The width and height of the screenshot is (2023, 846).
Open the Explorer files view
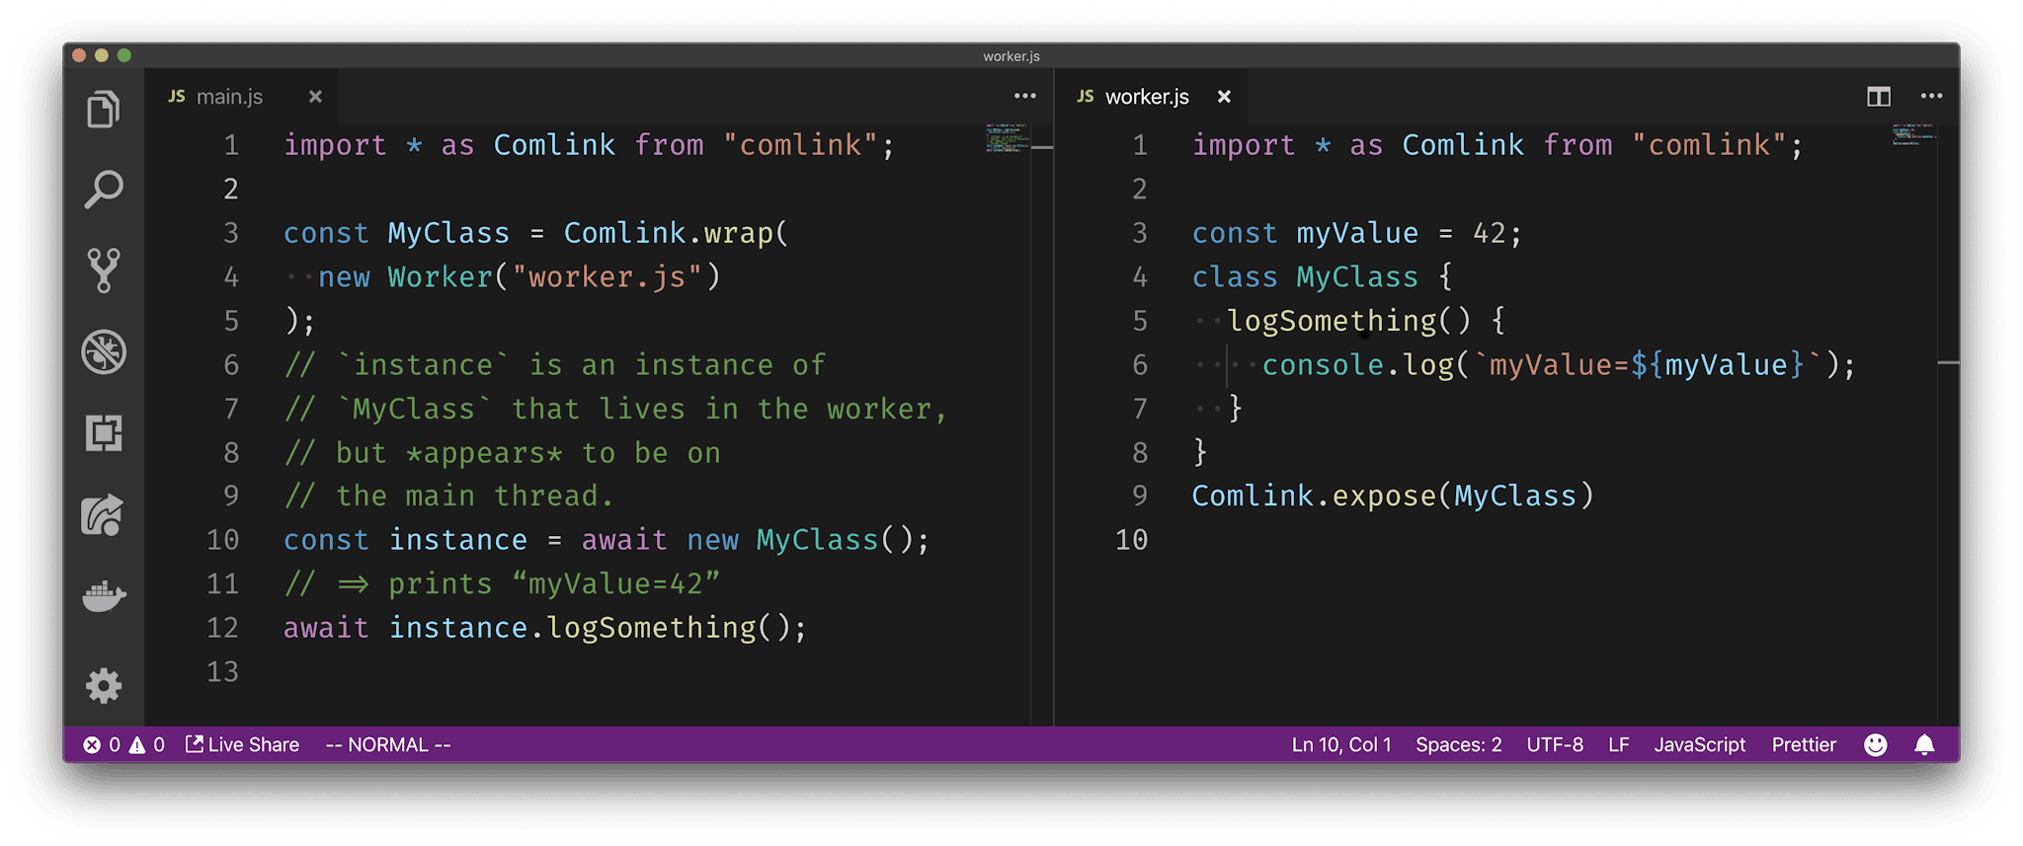[x=104, y=109]
